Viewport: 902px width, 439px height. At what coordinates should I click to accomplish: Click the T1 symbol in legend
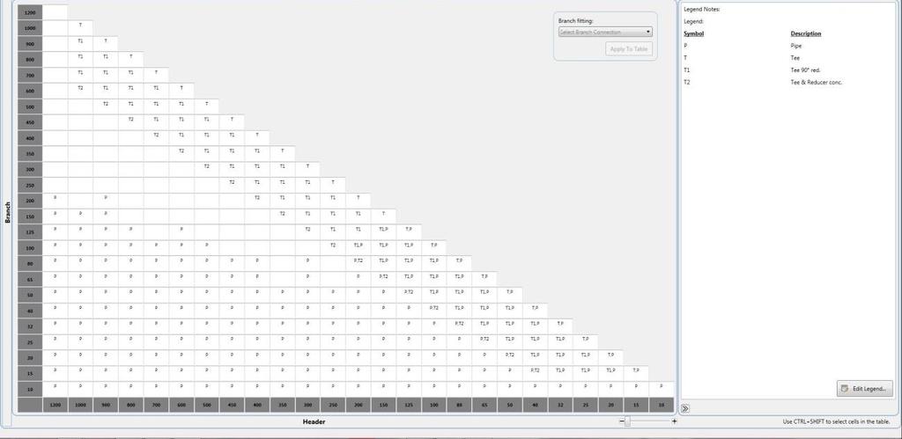pos(686,70)
